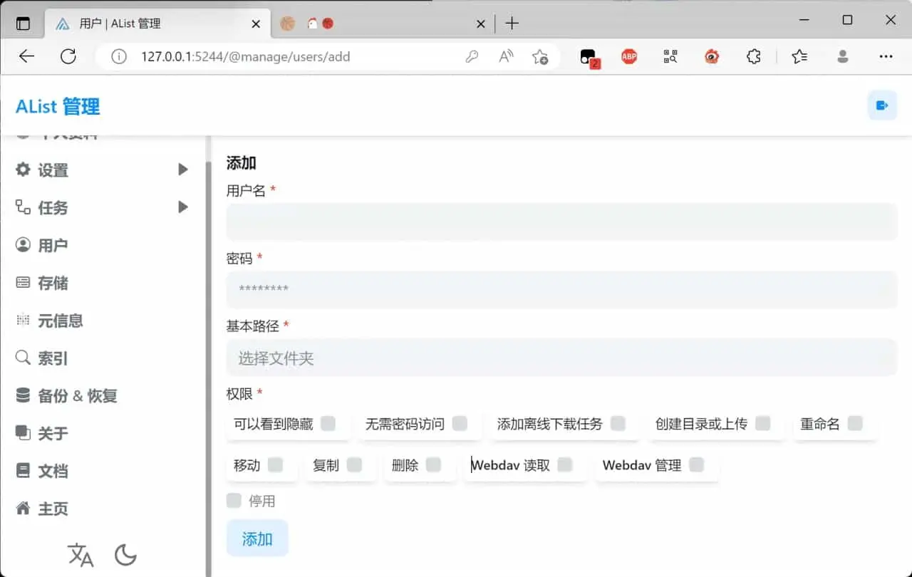This screenshot has height=577, width=912.
Task: Refresh the page using the reload icon
Action: coord(68,57)
